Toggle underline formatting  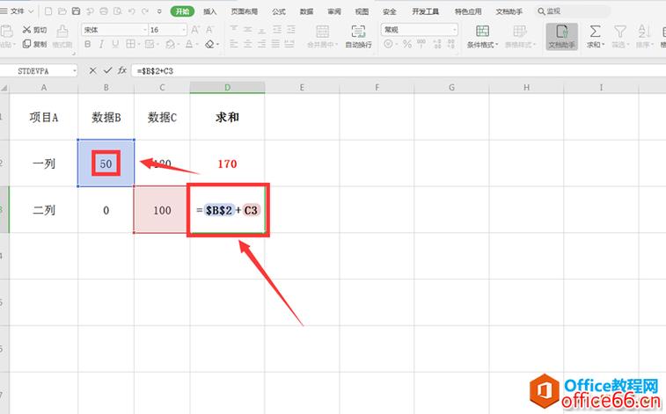(115, 44)
